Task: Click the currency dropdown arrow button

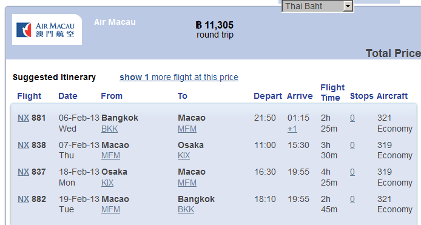Action: click(348, 6)
